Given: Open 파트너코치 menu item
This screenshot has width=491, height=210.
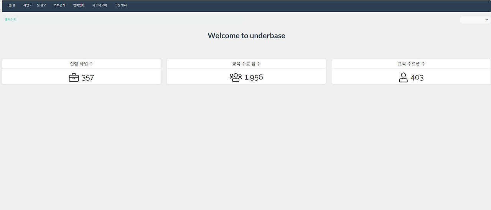Looking at the screenshot, I should [x=99, y=5].
